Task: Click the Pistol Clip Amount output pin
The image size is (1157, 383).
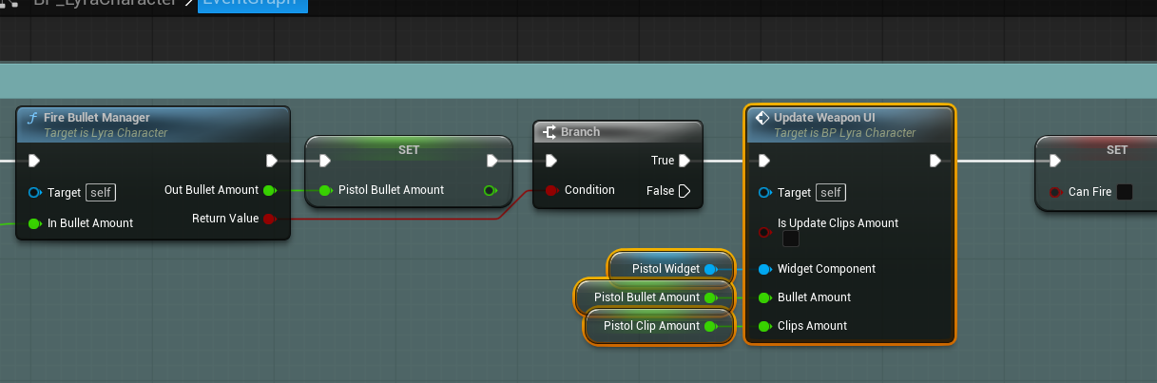Action: 712,326
